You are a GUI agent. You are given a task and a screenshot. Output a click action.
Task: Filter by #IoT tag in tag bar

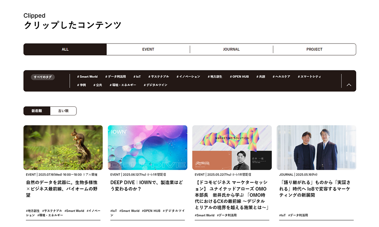pos(137,76)
